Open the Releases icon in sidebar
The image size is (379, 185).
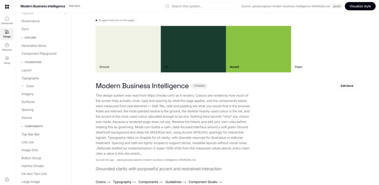pos(7,45)
